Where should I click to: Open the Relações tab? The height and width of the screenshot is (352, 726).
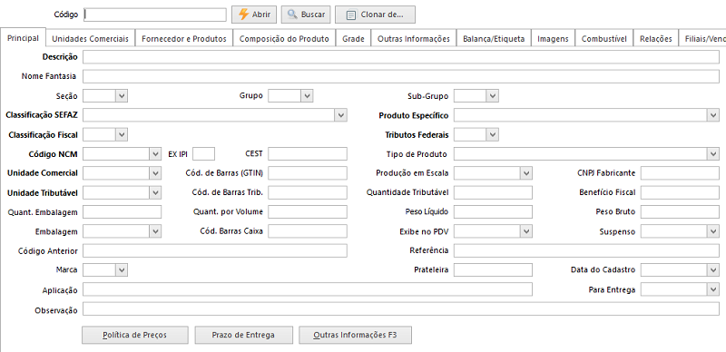pos(655,39)
